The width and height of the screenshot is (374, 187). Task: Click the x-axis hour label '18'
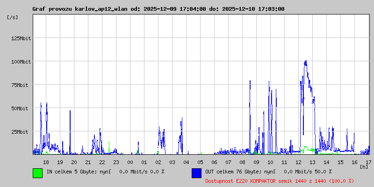(x=46, y=162)
